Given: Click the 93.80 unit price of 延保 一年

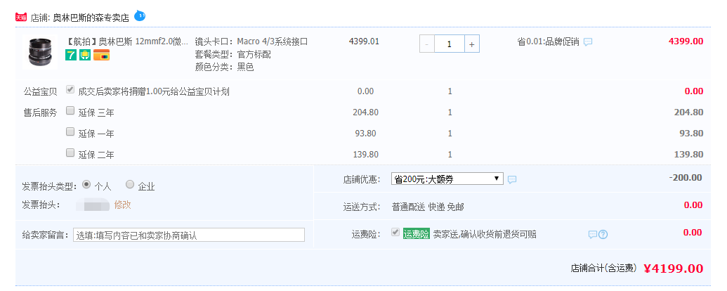Looking at the screenshot, I should [365, 134].
